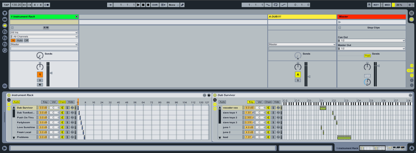Show Vel zone editor in Instrument Rack

click(x=53, y=102)
